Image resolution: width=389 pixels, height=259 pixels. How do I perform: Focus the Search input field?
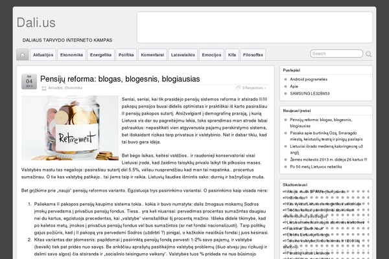coord(336,54)
